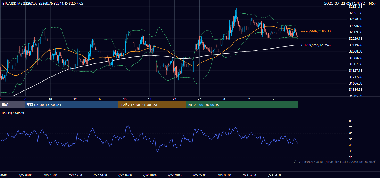380x178 pixels.
Task: Click the 7/22 10:00 date label
Action: tap(50, 175)
